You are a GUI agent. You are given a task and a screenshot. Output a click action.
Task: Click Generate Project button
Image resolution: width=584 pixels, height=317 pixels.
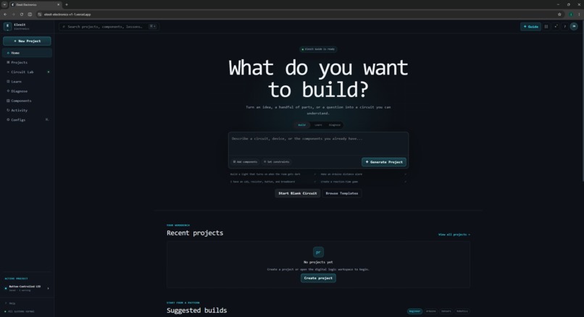point(384,162)
